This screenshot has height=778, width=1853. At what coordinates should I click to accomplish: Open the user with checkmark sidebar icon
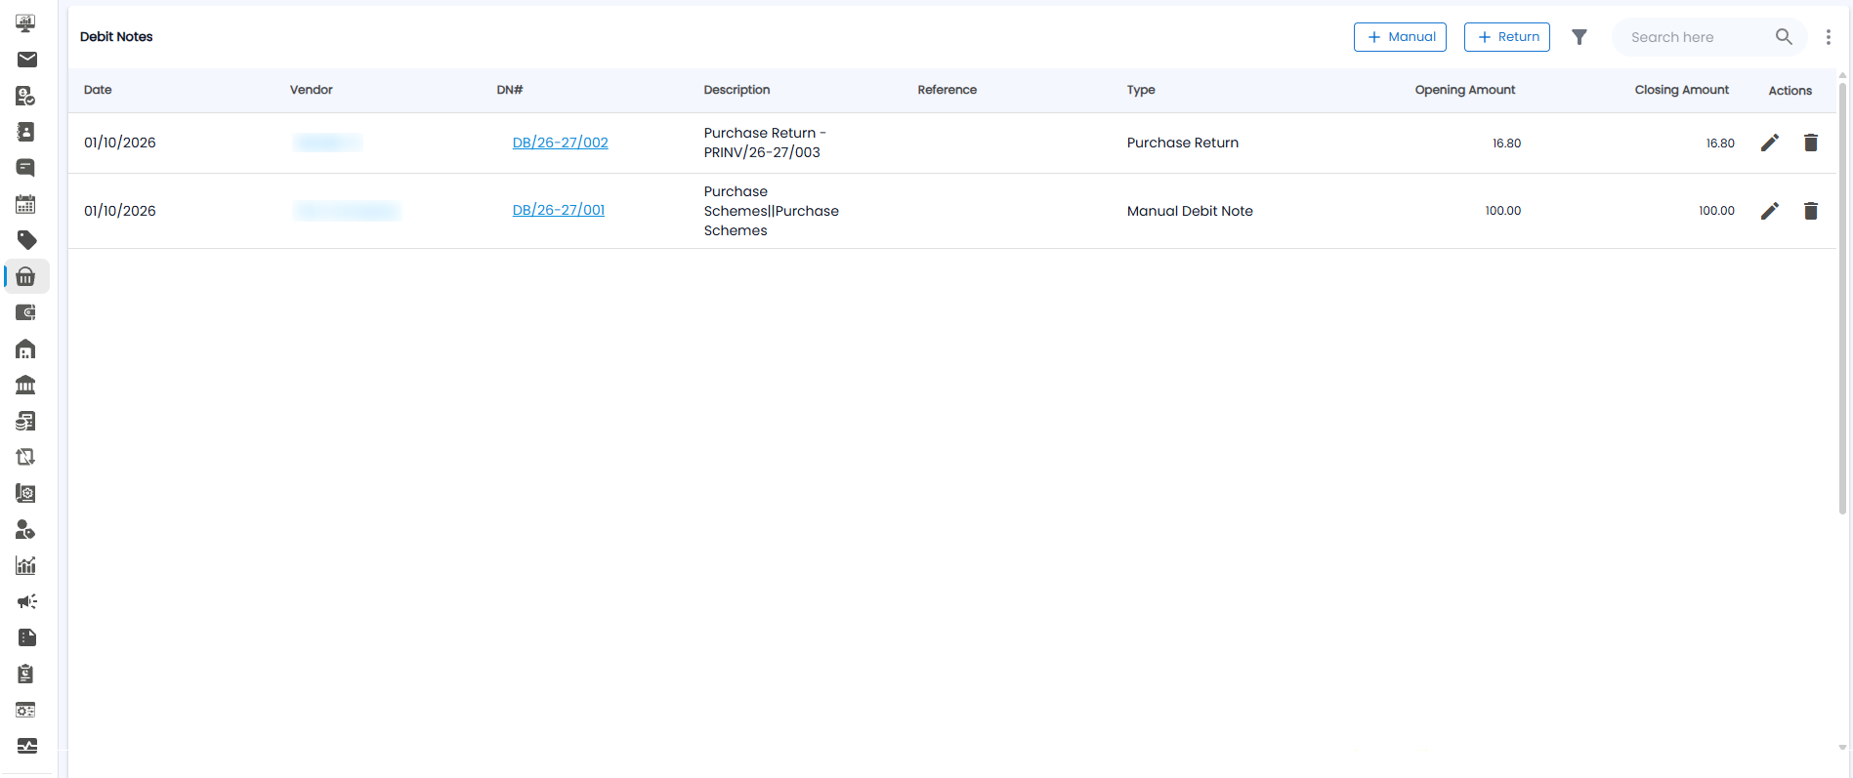point(26,96)
